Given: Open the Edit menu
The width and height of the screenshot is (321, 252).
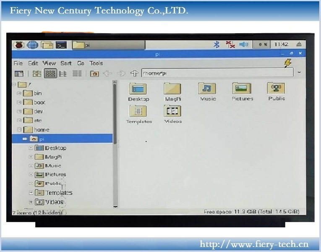Looking at the screenshot, I should 33,63.
